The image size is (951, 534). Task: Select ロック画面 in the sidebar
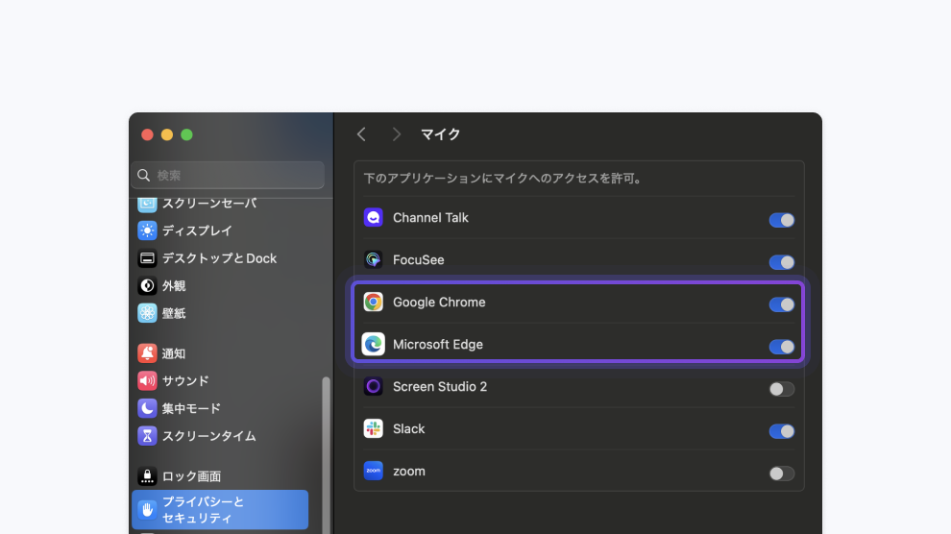click(x=190, y=476)
